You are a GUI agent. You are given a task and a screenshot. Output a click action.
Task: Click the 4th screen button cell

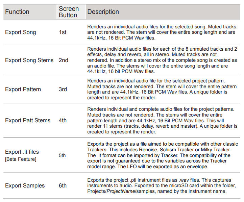(x=63, y=120)
